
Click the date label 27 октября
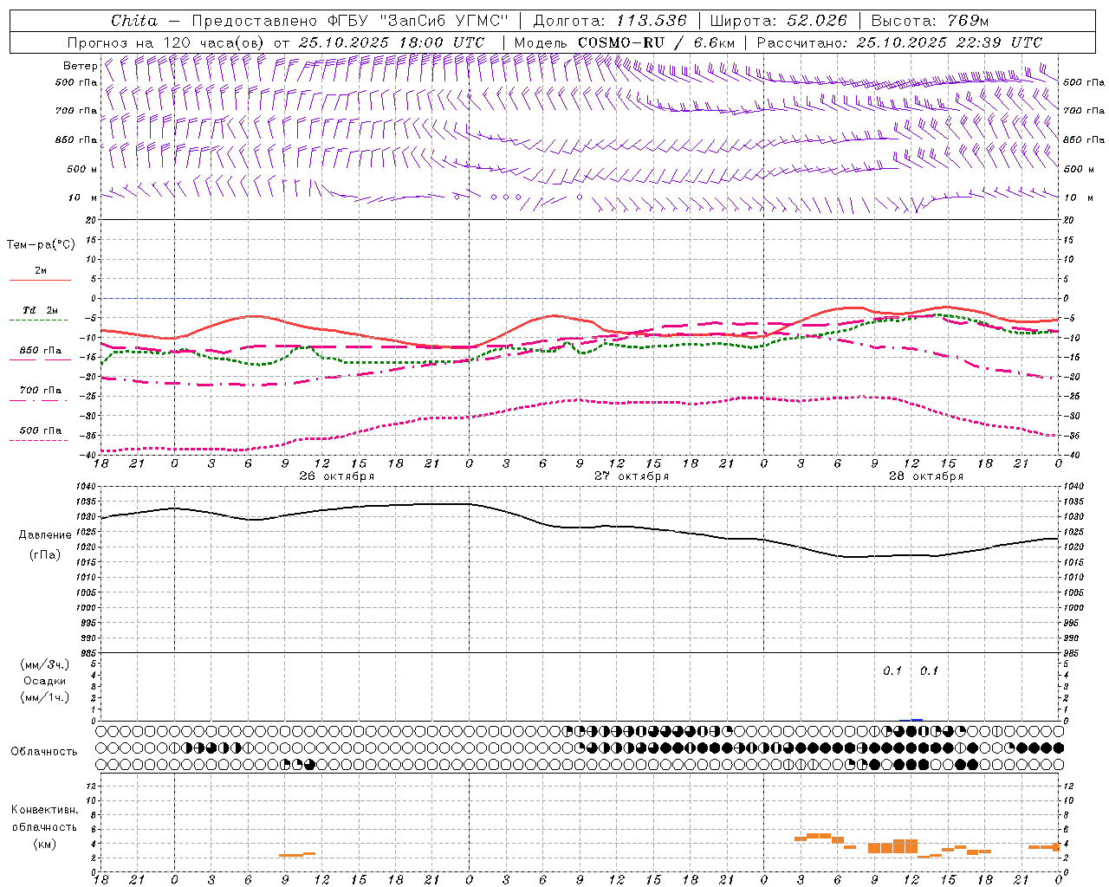(x=632, y=476)
